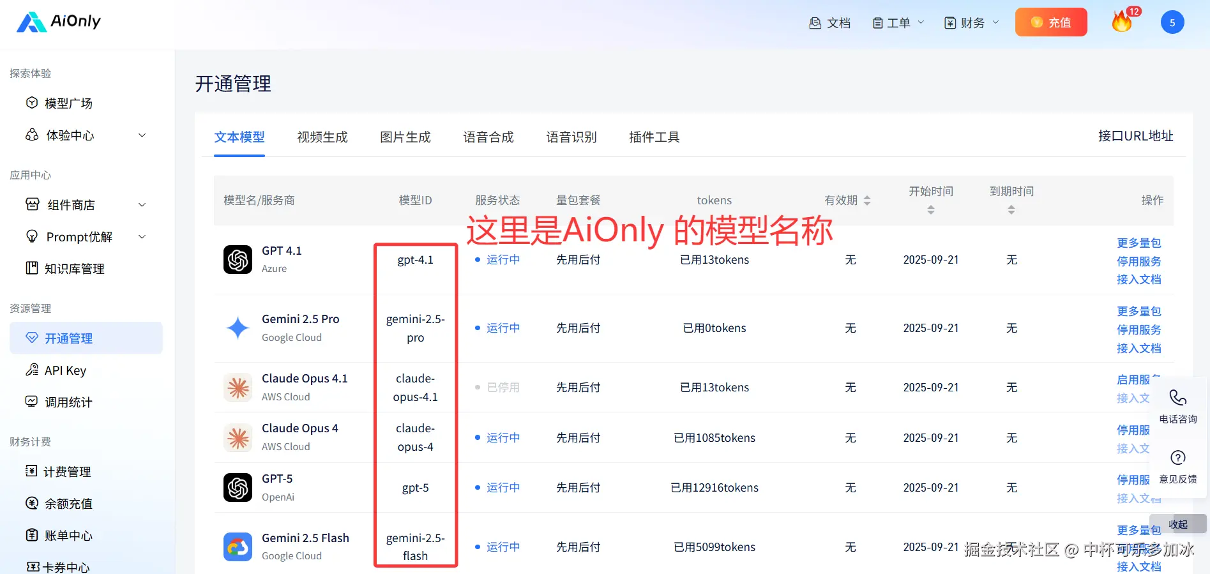This screenshot has width=1210, height=574.
Task: Open 调用统计 in sidebar
Action: tap(68, 402)
